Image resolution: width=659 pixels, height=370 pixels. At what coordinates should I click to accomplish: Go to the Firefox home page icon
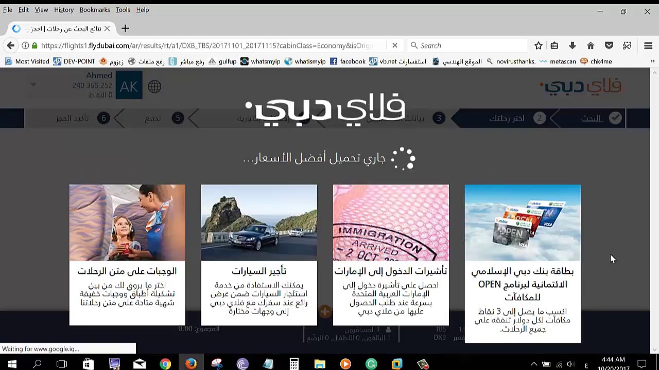[591, 46]
